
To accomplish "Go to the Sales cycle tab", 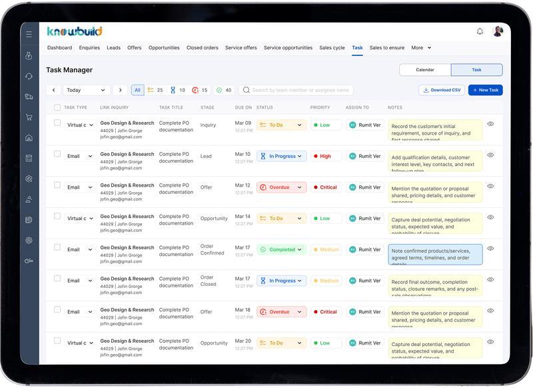I will (332, 47).
